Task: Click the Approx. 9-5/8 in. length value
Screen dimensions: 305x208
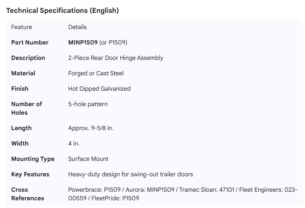Action: tap(91, 128)
